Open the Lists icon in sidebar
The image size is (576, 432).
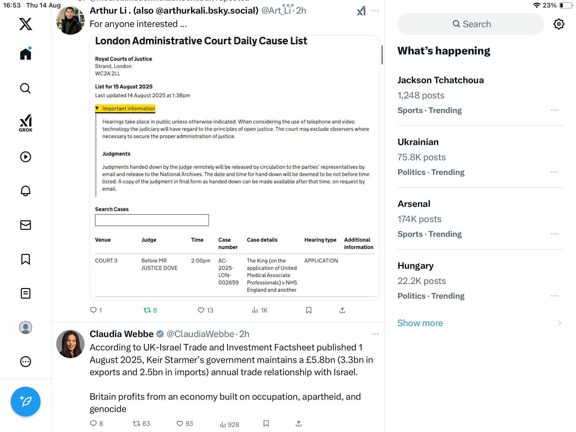[x=26, y=293]
